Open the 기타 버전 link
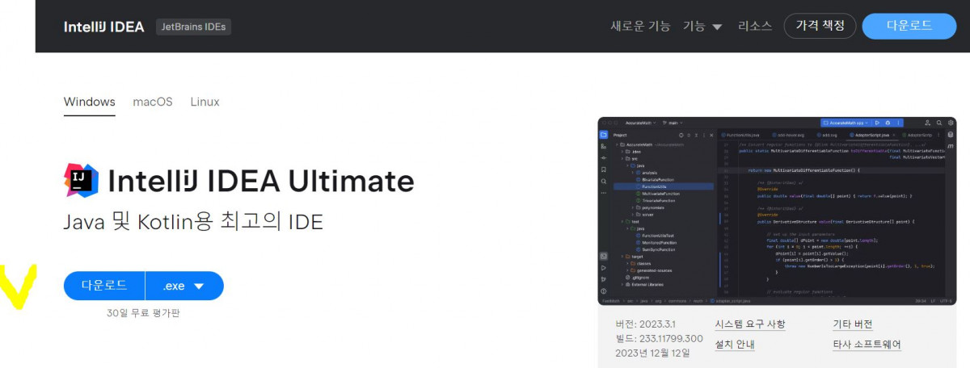 (x=853, y=324)
